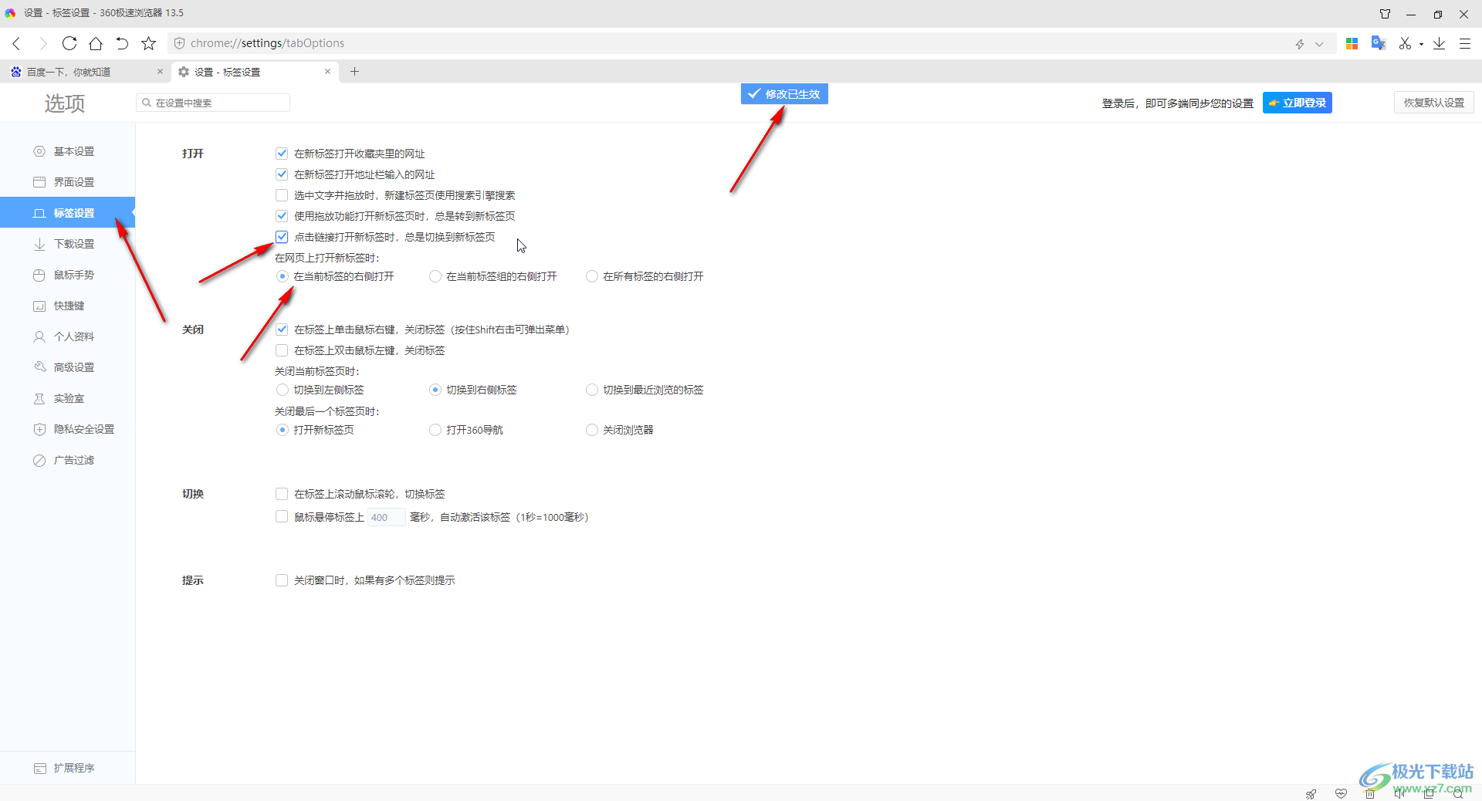
Task: Close the 百度一下 tab
Action: tap(160, 72)
